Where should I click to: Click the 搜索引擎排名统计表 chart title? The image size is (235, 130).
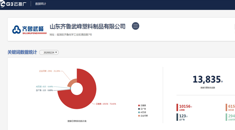coord(77,121)
